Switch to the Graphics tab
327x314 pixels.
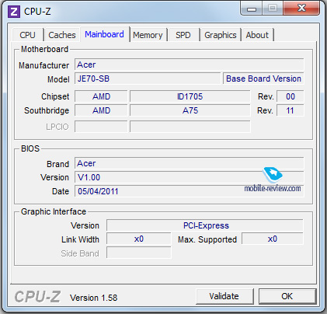221,35
